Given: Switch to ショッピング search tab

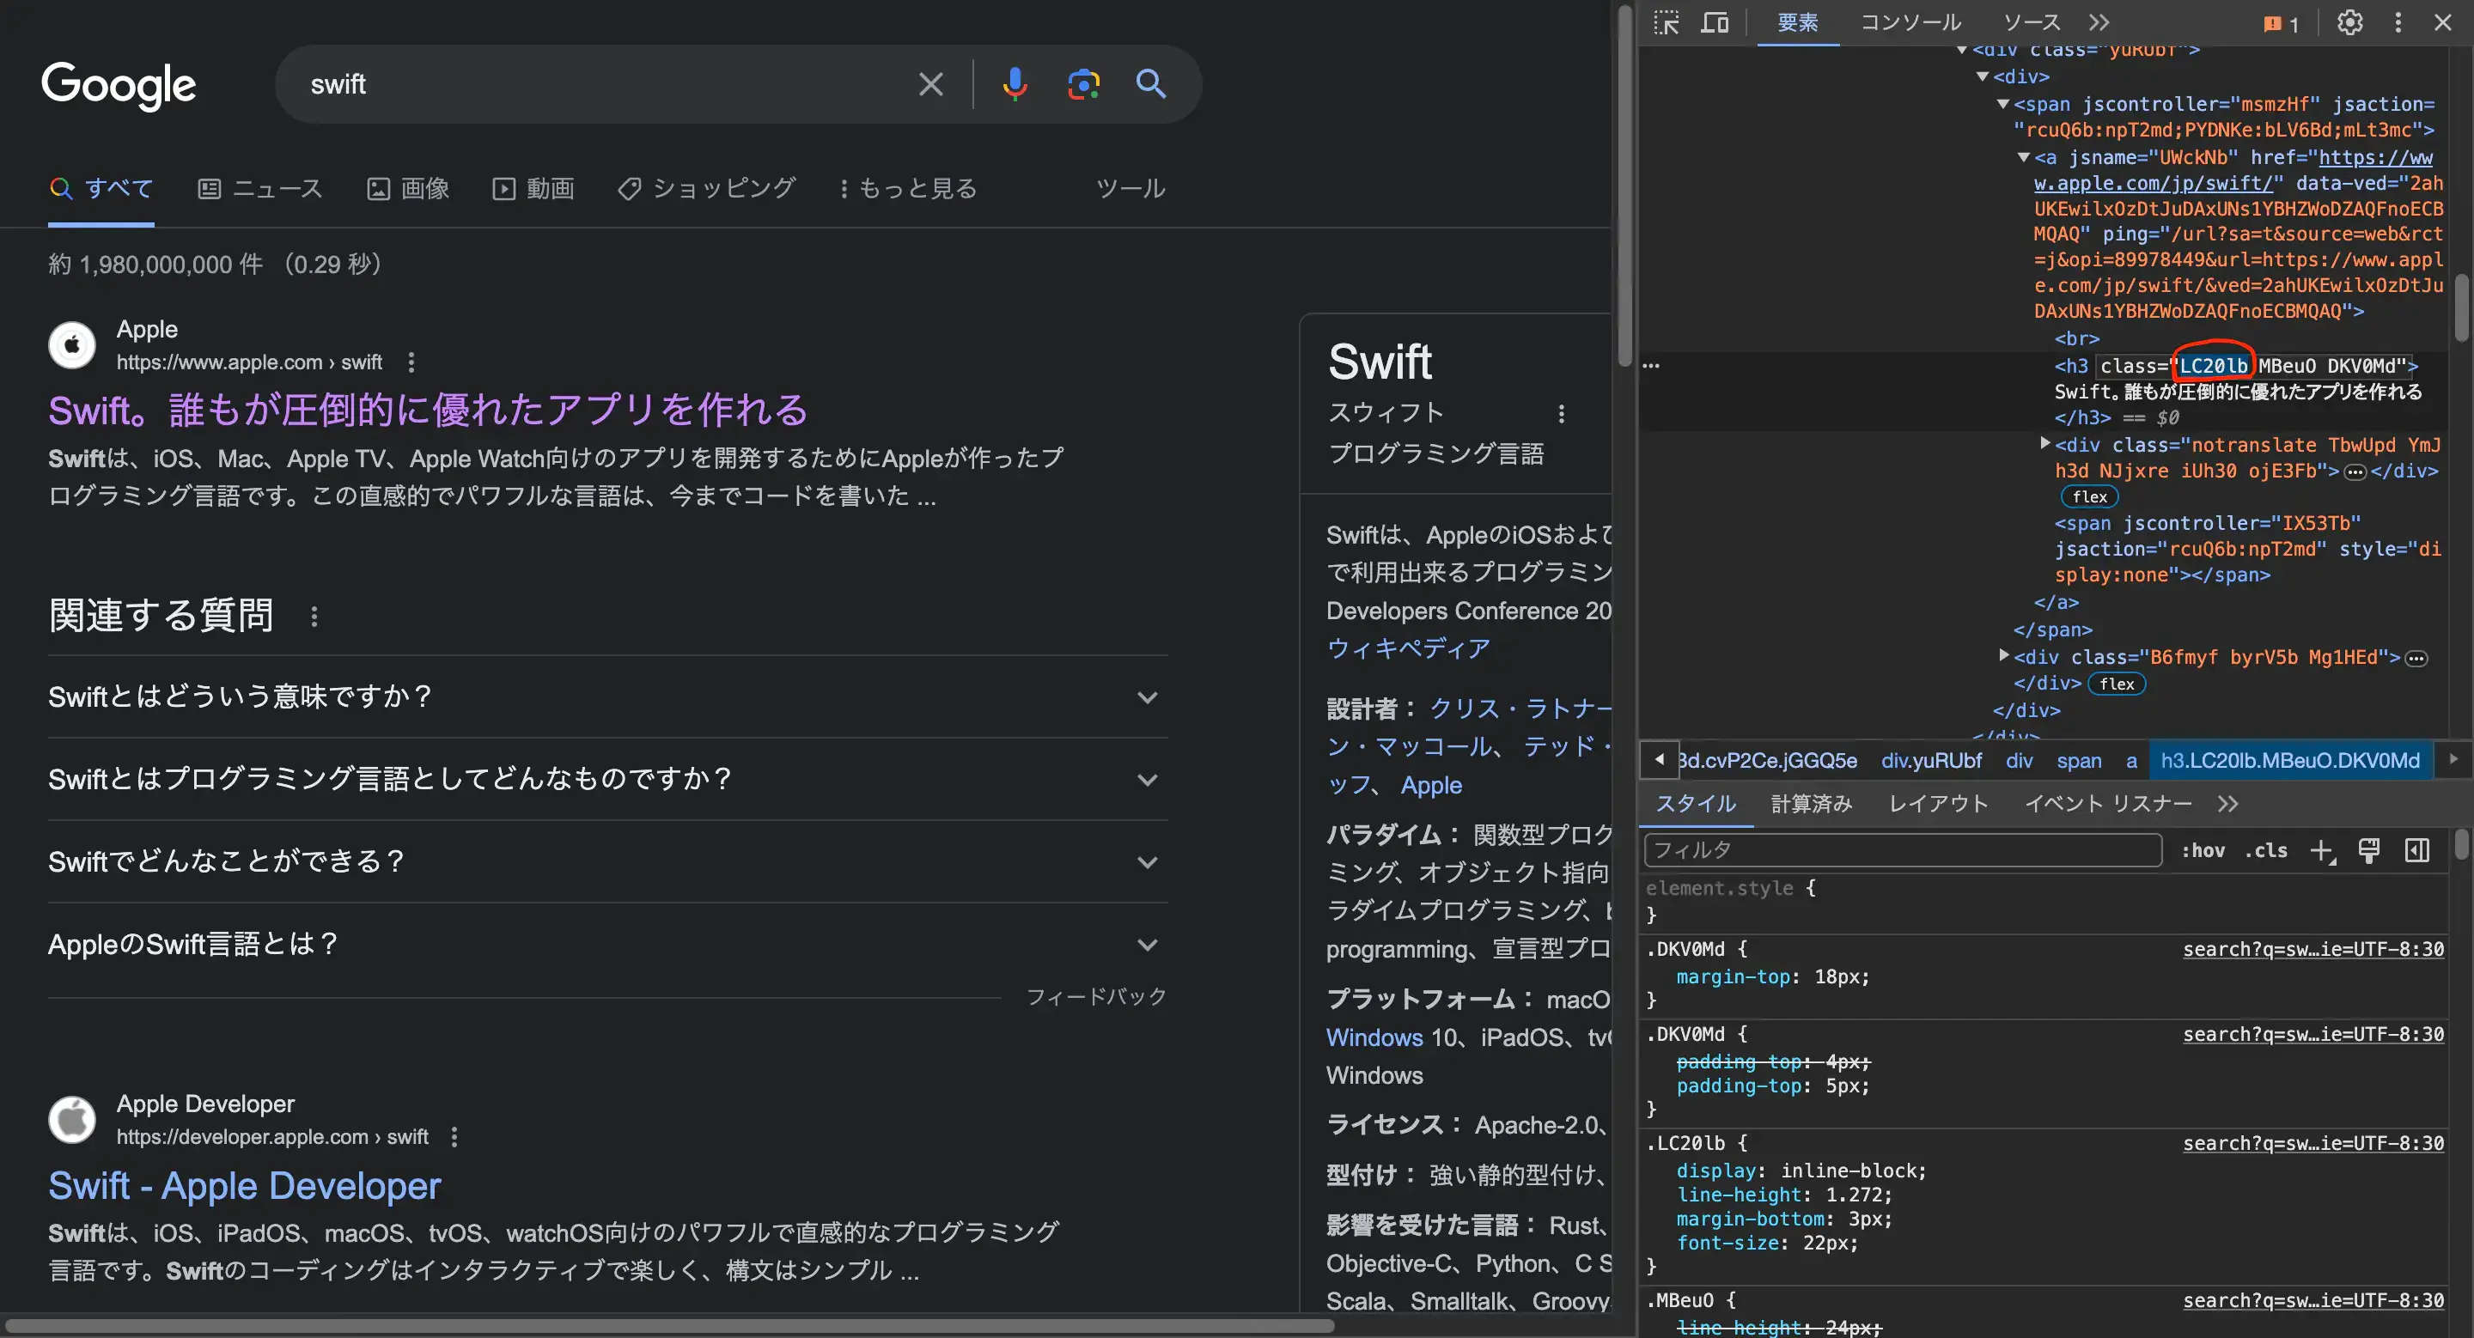Looking at the screenshot, I should pos(706,188).
